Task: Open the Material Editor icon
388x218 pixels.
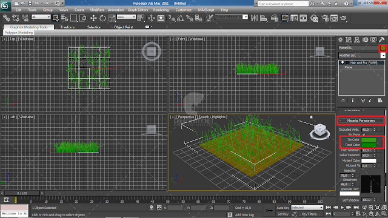Action: pyautogui.click(x=314, y=18)
